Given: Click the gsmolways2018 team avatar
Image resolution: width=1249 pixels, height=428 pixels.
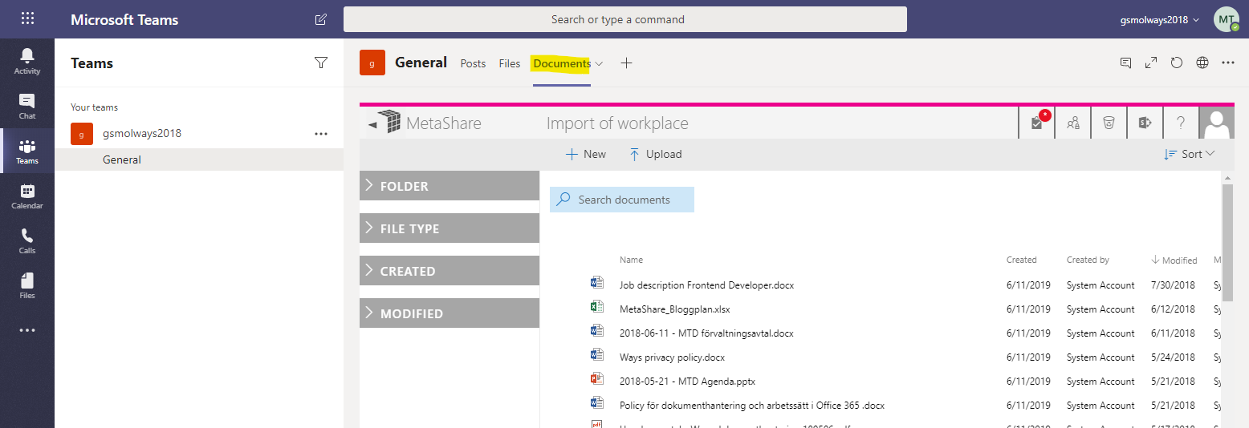Looking at the screenshot, I should (x=81, y=134).
